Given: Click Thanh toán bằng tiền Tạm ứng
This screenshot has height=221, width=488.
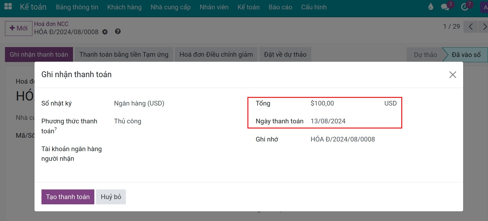Looking at the screenshot, I should [124, 54].
